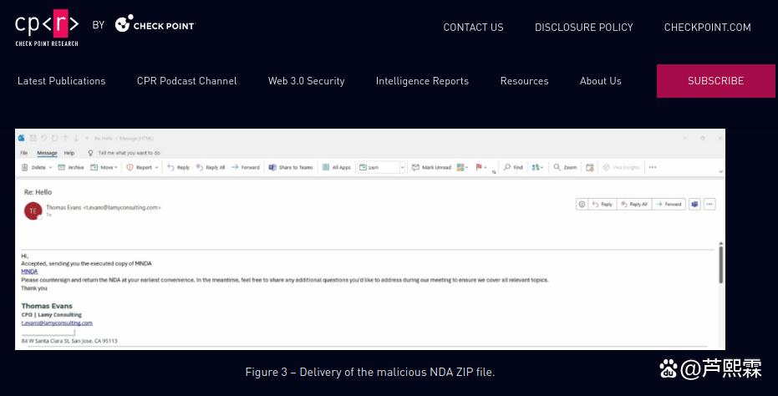778x396 pixels.
Task: Open the Latest Publications menu
Action: tap(62, 81)
